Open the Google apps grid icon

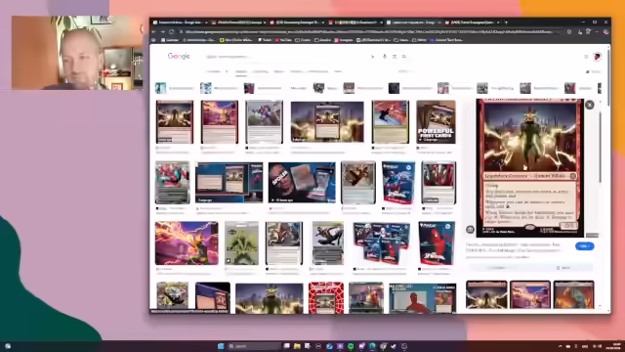[x=586, y=57]
